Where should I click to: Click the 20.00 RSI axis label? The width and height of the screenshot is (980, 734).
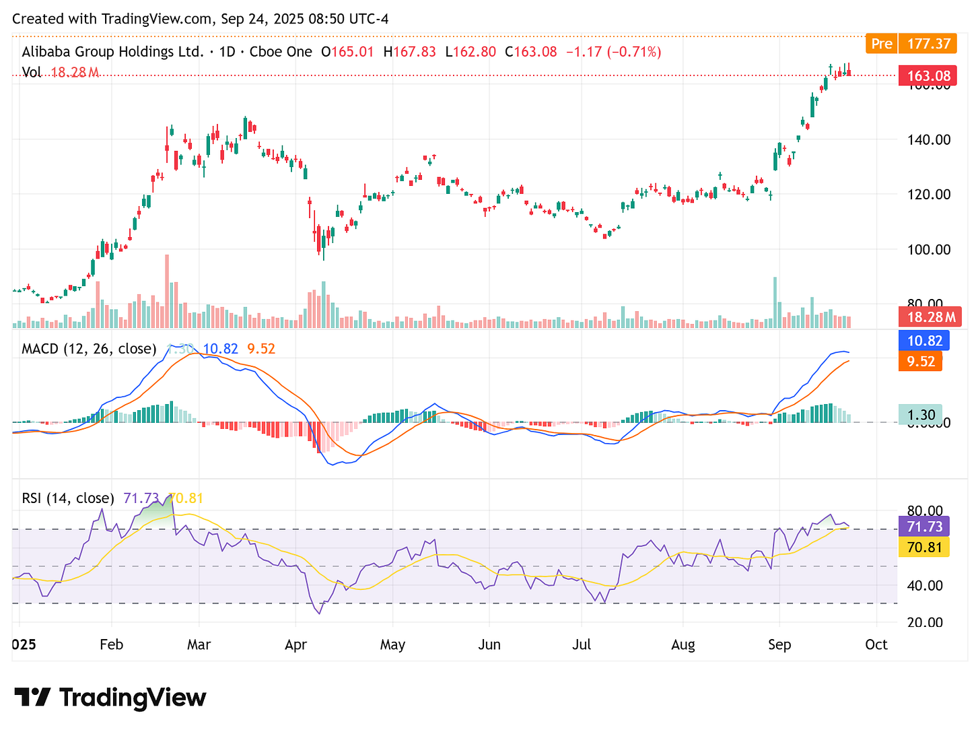click(925, 623)
